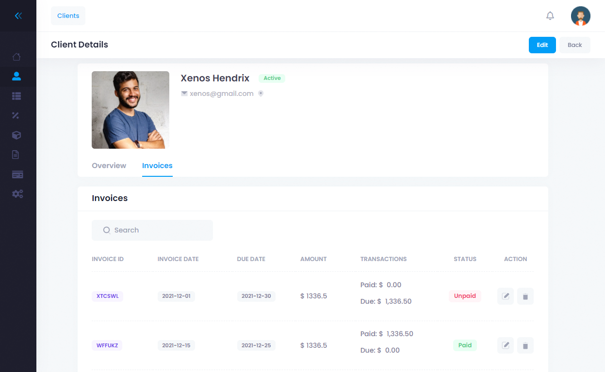Delete invoice WFFUKZ using the trash icon
The height and width of the screenshot is (372, 605).
[525, 345]
